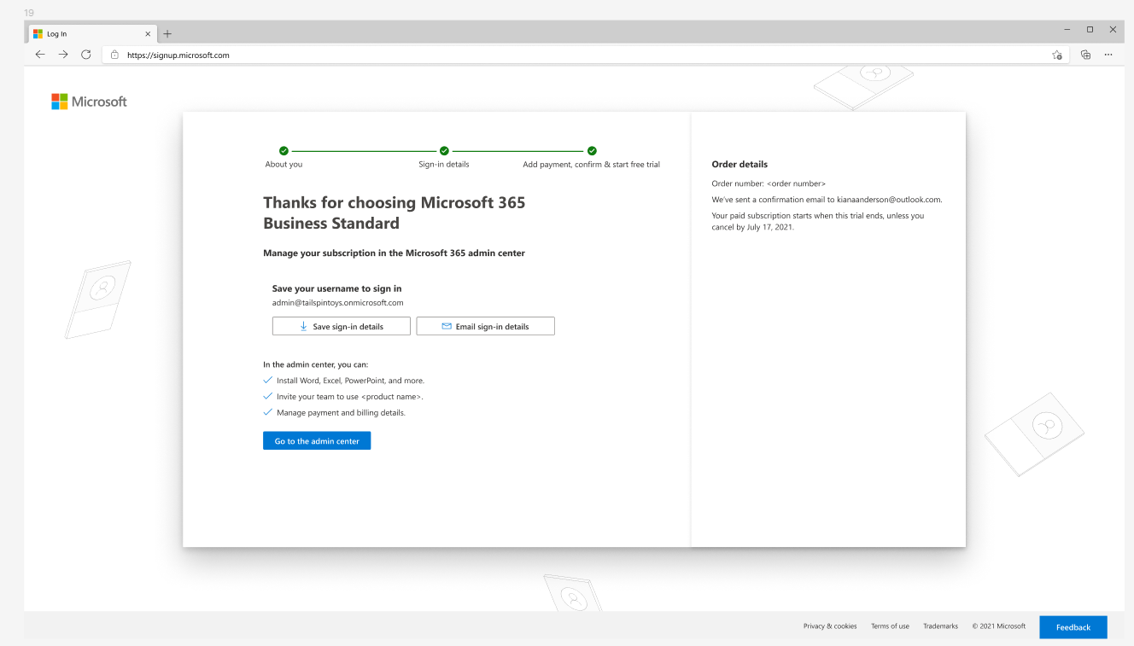The width and height of the screenshot is (1134, 646).
Task: Maximize the browser window
Action: tap(1090, 30)
